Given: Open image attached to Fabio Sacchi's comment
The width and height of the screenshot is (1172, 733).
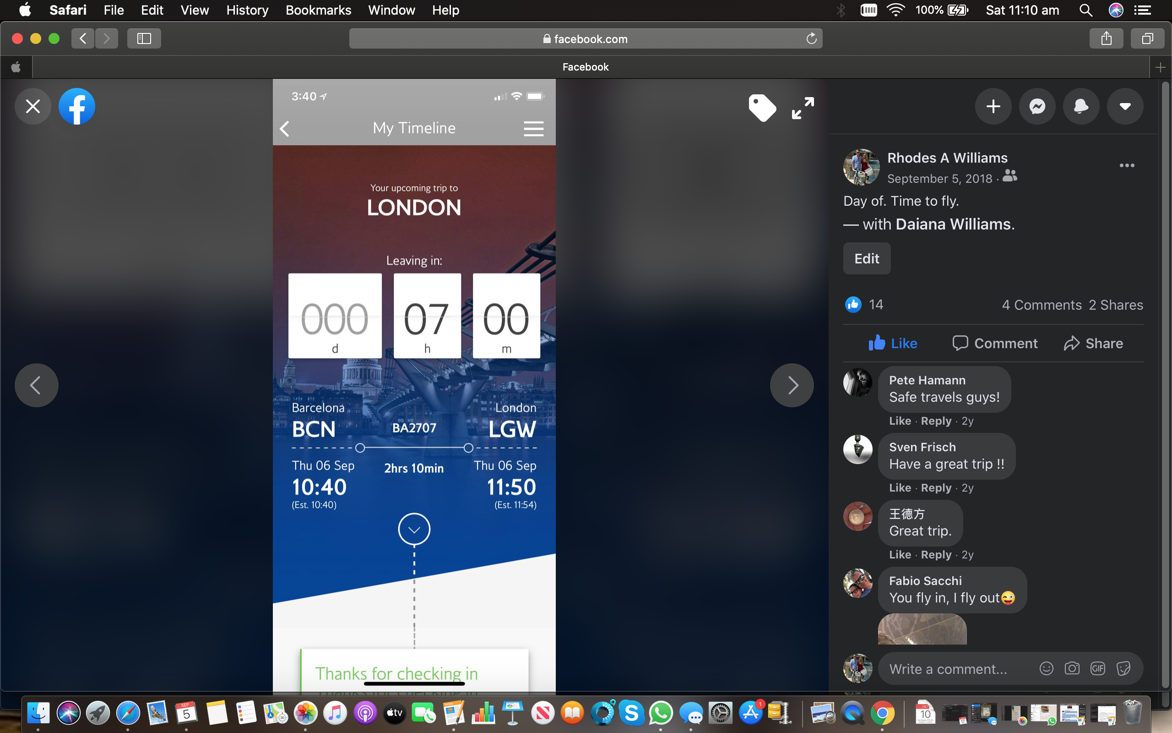Looking at the screenshot, I should click(922, 629).
